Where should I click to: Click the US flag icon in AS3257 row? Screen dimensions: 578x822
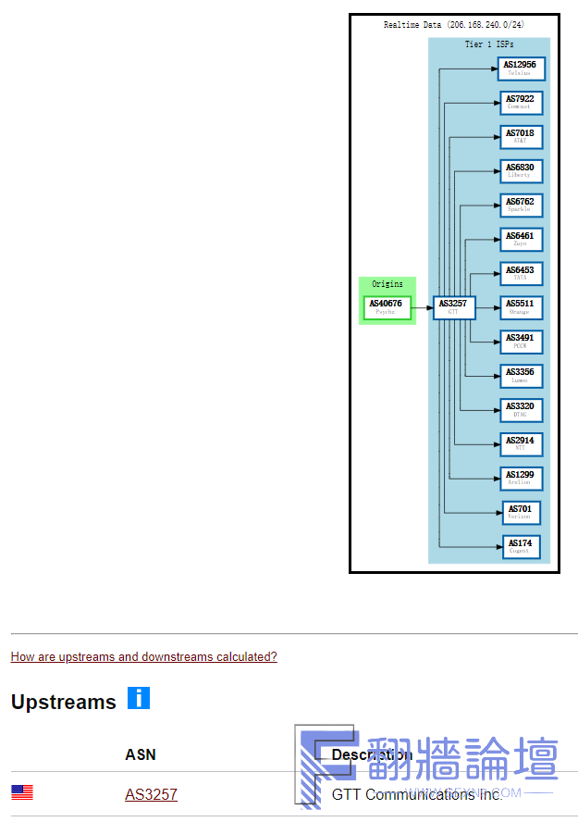22,792
